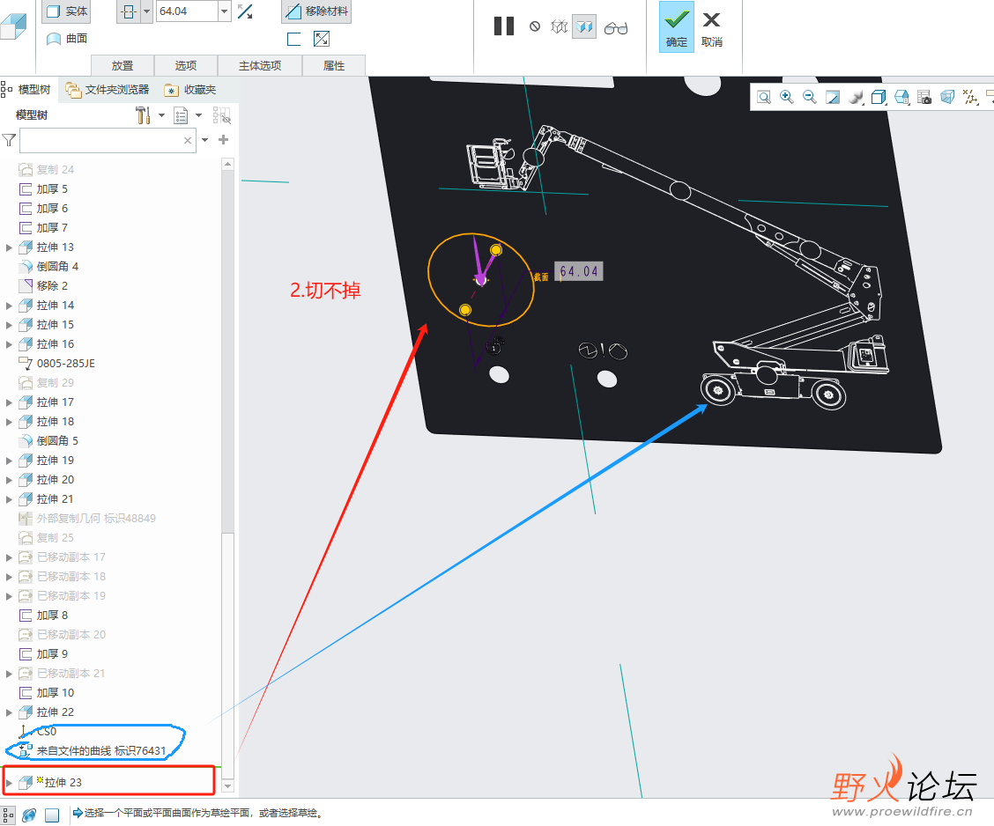Click the status bar browser globe icon
Viewport: 994px width, 826px height.
coord(29,815)
